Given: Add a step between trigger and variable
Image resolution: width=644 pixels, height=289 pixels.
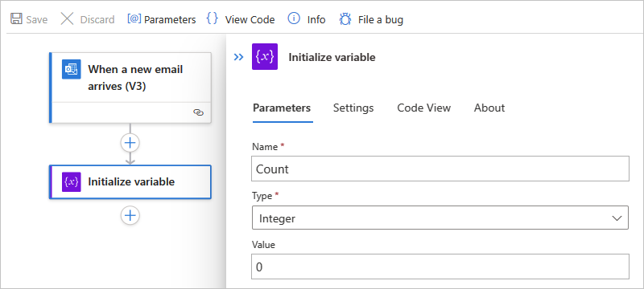Looking at the screenshot, I should (x=130, y=143).
